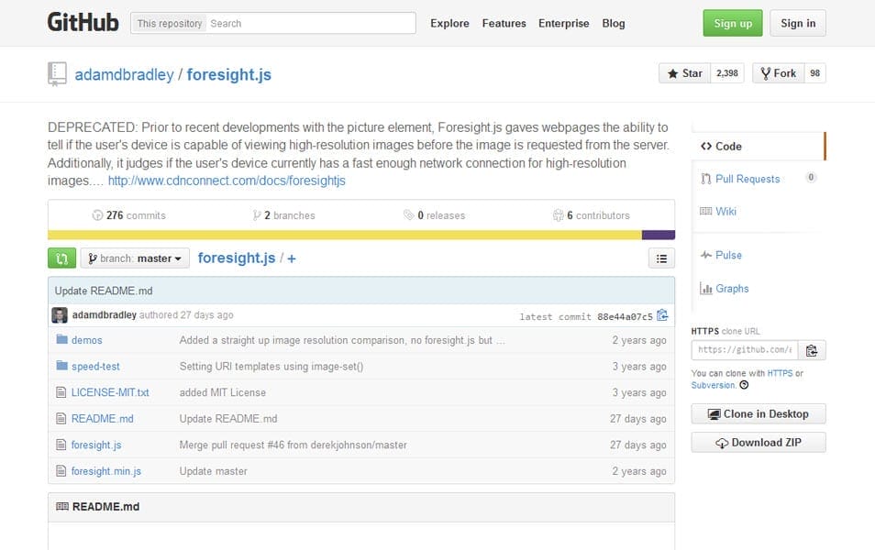Open file list via hamburger icon
Viewport: 875px width, 550px height.
[661, 258]
